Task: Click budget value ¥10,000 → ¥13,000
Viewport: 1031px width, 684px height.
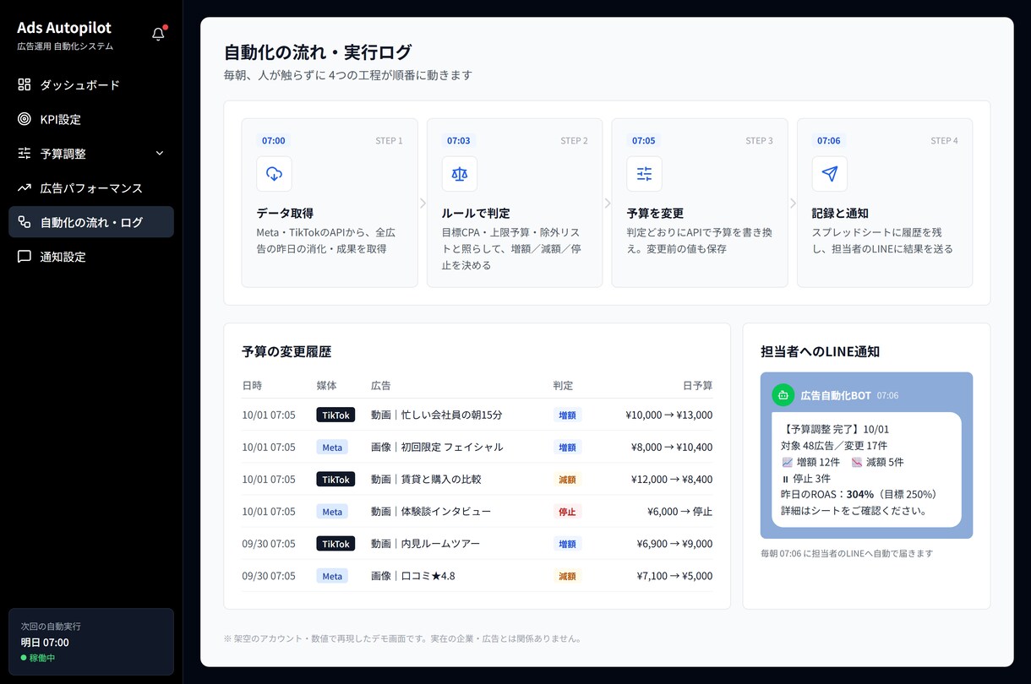Action: point(668,415)
